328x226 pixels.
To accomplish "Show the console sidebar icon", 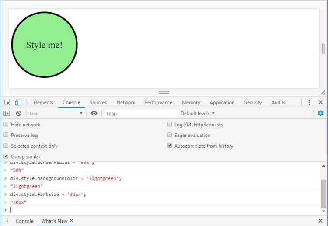I will (x=7, y=113).
